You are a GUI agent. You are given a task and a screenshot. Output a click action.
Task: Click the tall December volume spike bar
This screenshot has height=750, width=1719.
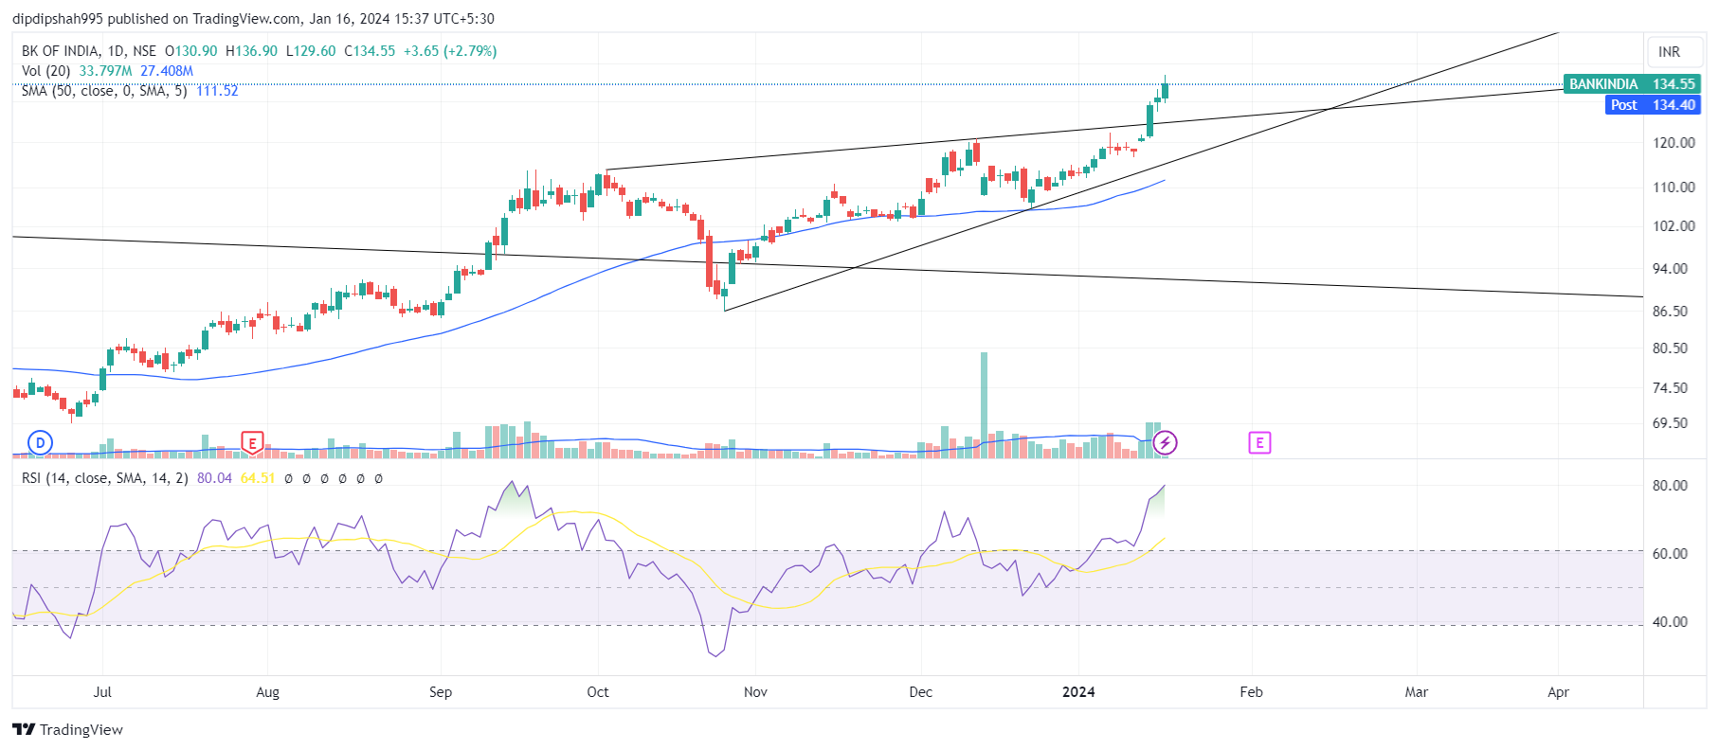coord(984,405)
